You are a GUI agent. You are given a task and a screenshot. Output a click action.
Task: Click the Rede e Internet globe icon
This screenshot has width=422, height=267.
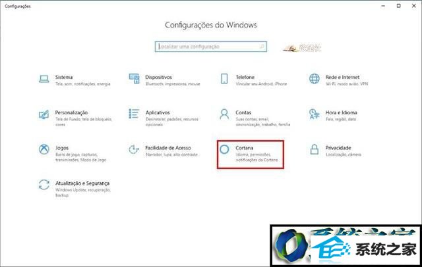[315, 79]
